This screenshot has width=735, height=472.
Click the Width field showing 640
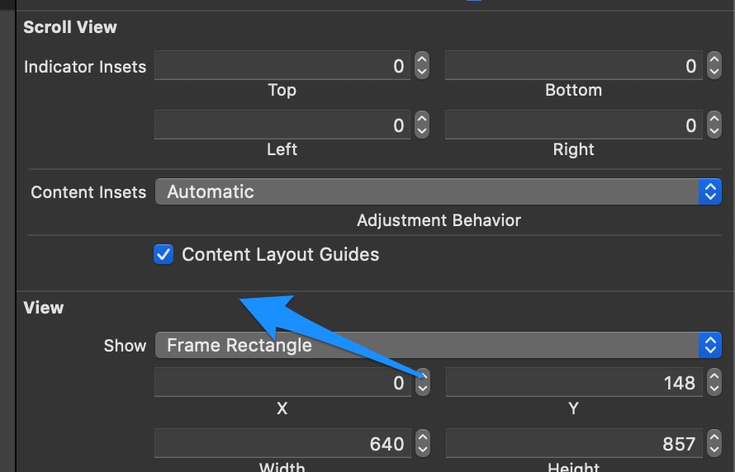[282, 443]
